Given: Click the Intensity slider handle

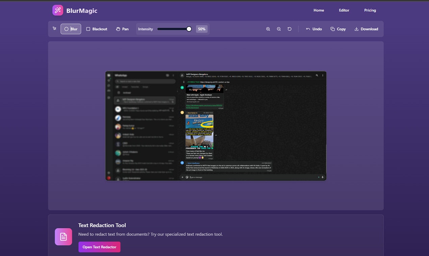Looking at the screenshot, I should click(x=189, y=29).
